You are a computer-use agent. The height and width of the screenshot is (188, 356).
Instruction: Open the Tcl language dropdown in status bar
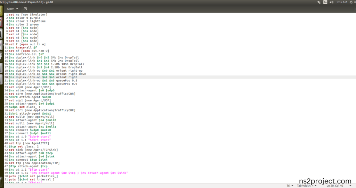coord(290,186)
